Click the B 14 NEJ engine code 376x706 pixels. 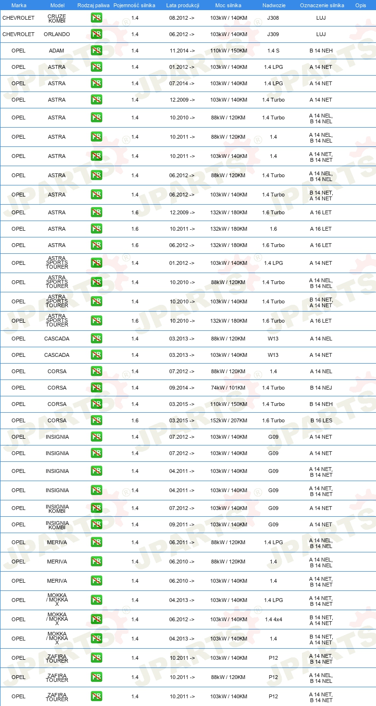click(321, 388)
